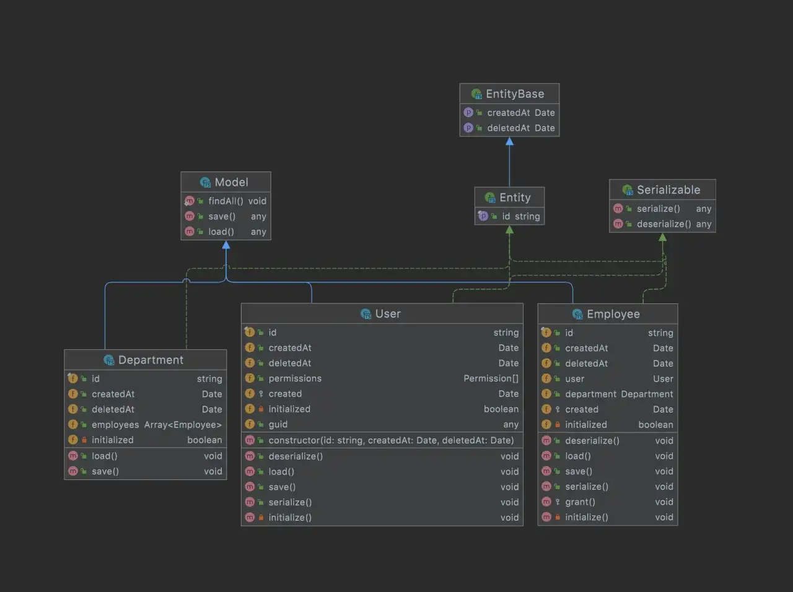The image size is (793, 592).
Task: Click the EntityBase class icon
Action: pyautogui.click(x=476, y=94)
